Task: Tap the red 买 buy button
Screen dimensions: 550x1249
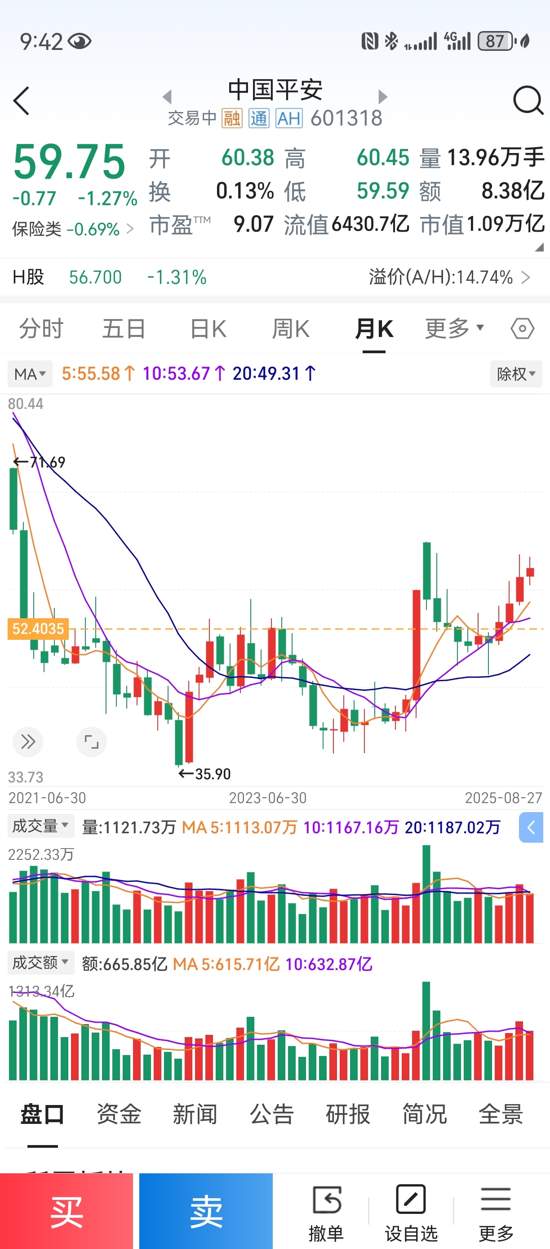Action: point(67,1211)
